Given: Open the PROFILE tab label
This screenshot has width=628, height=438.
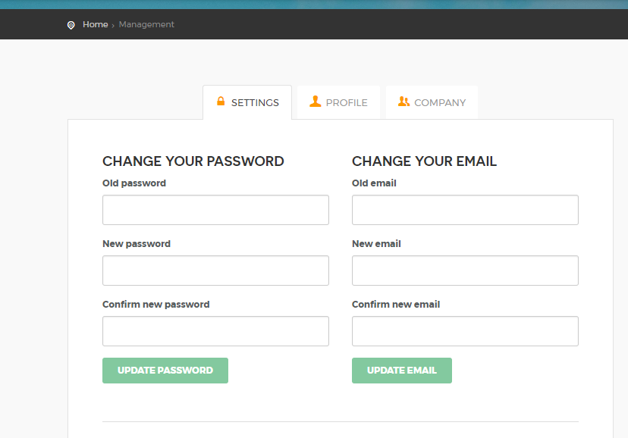Looking at the screenshot, I should pos(347,103).
